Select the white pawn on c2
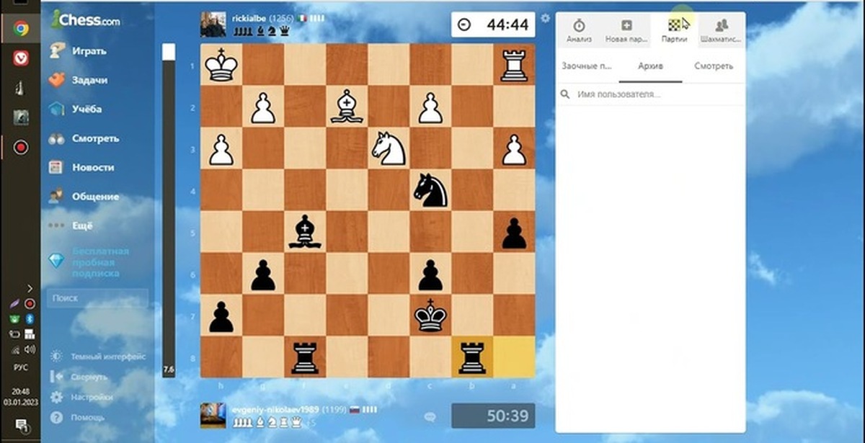This screenshot has width=865, height=443. click(x=430, y=107)
